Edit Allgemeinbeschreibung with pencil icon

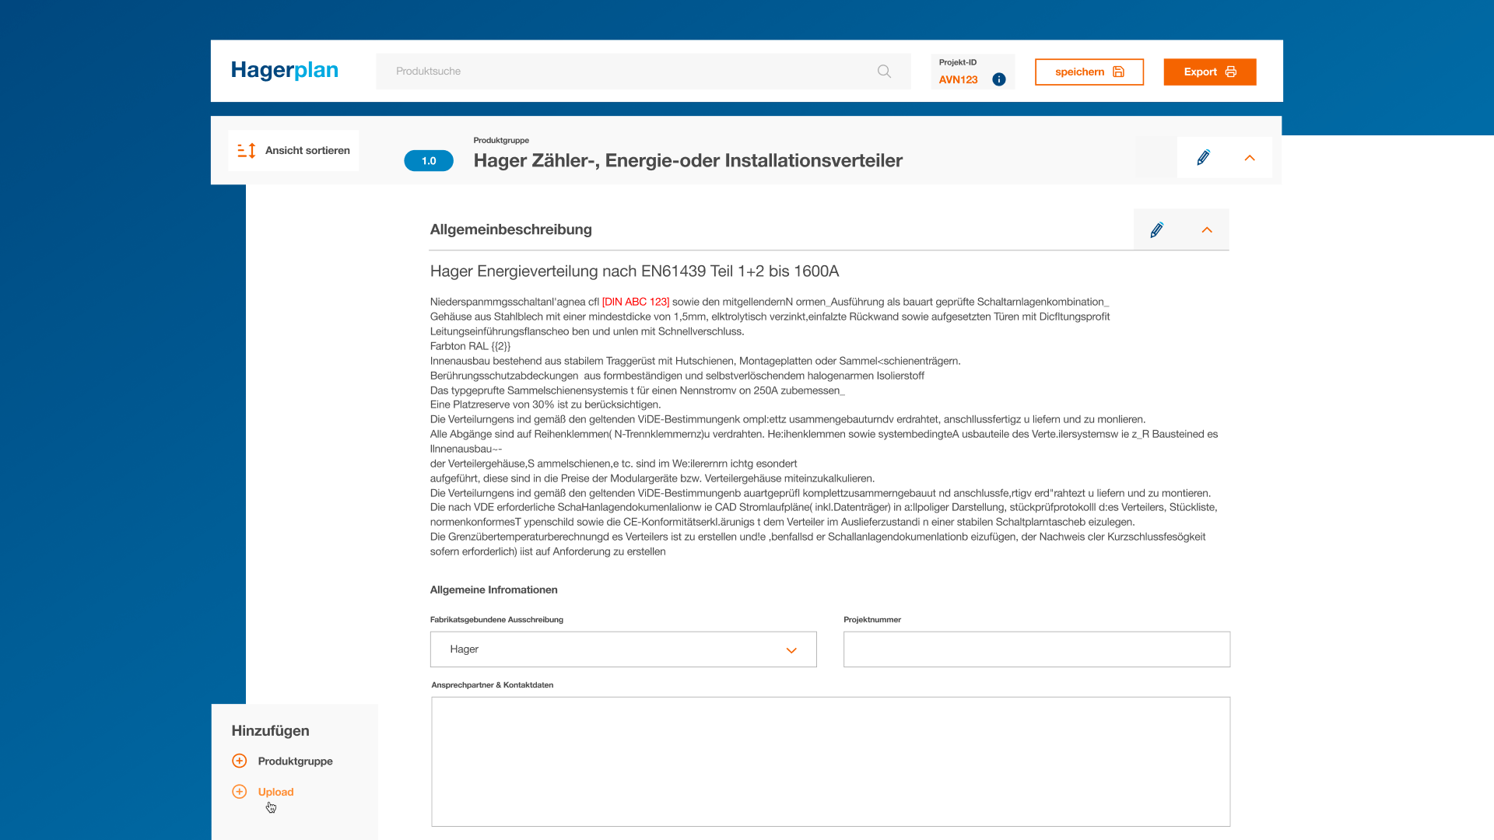click(x=1157, y=230)
